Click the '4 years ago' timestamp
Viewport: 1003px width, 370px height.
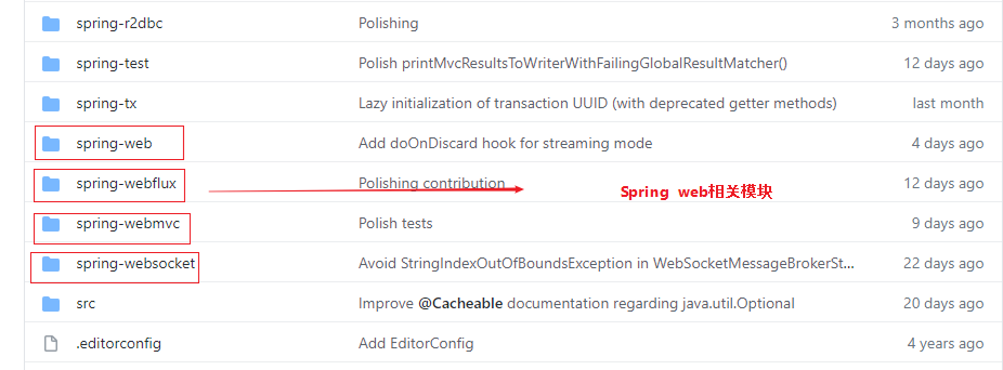point(945,344)
